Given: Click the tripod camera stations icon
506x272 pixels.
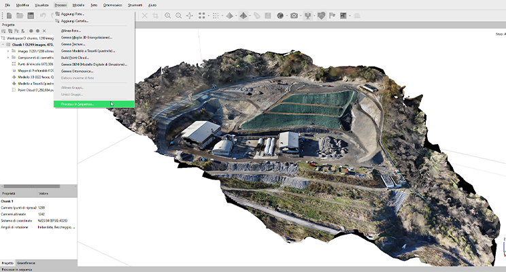Looking at the screenshot, I should point(308,16).
